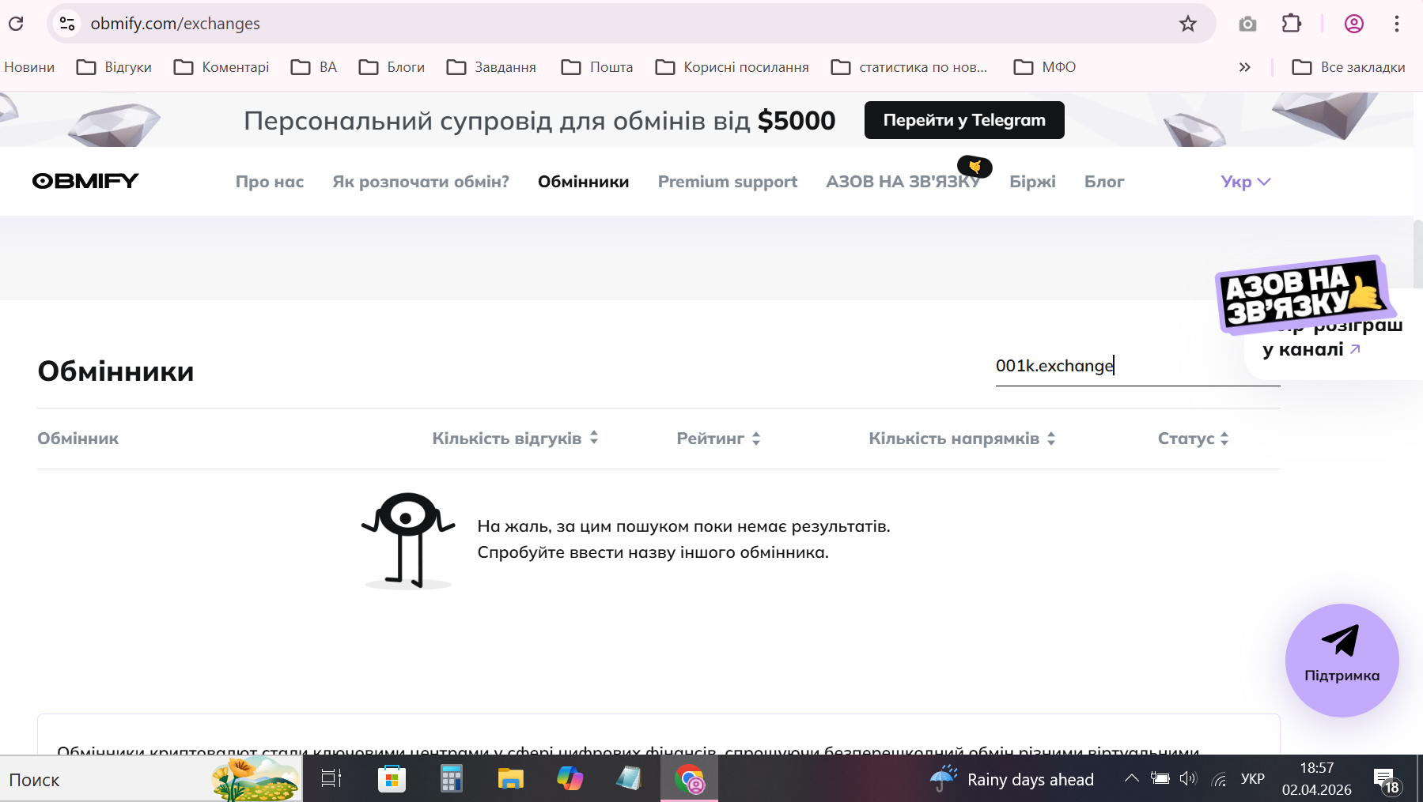The width and height of the screenshot is (1423, 802).
Task: Open Copilot from the taskbar
Action: 570,779
